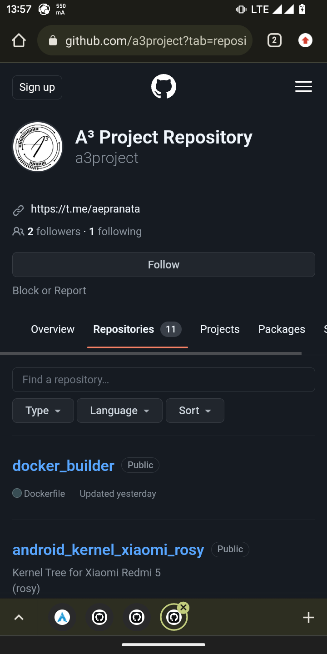The height and width of the screenshot is (654, 327).
Task: Open the docker_builder repository
Action: (x=63, y=466)
